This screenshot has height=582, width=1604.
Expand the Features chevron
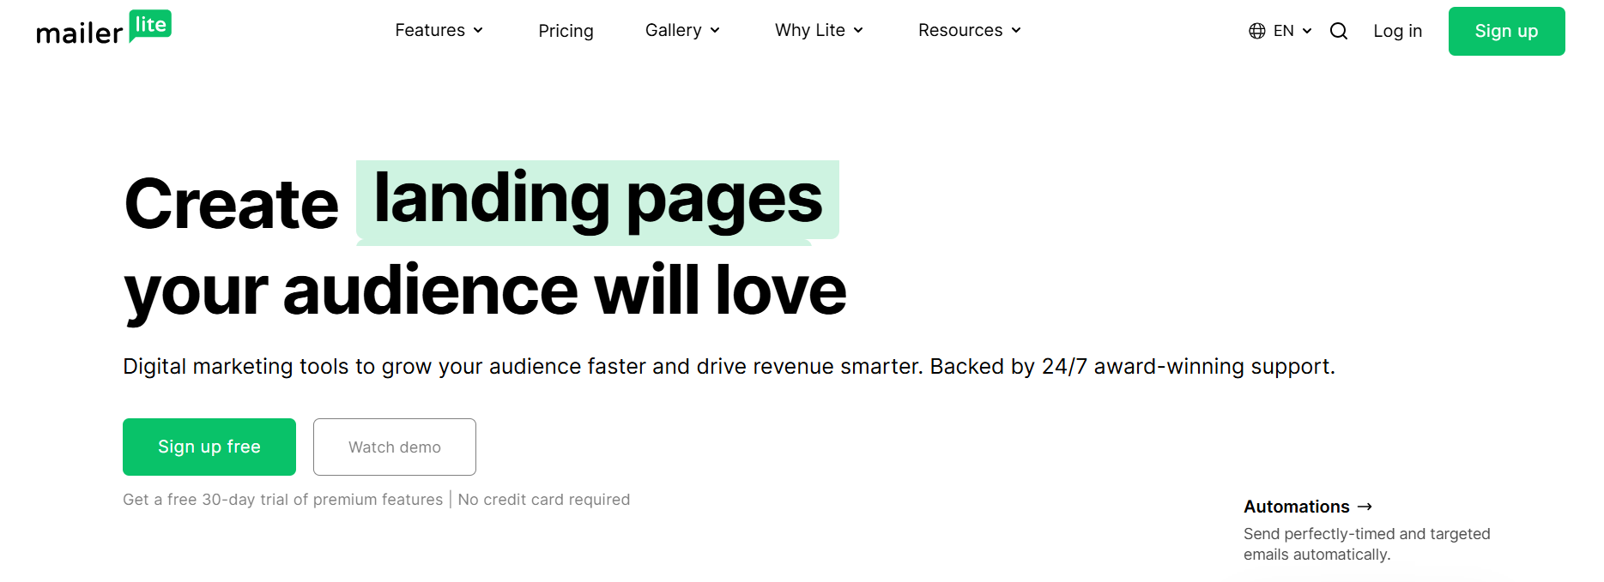pos(478,30)
